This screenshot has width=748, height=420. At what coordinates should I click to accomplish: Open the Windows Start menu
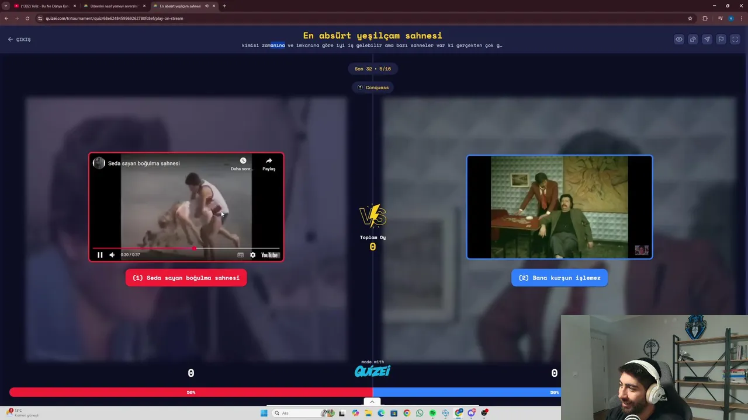click(264, 413)
